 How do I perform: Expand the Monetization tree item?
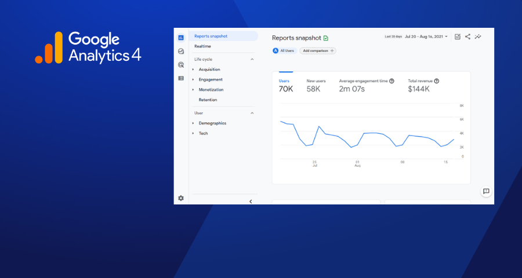click(193, 90)
